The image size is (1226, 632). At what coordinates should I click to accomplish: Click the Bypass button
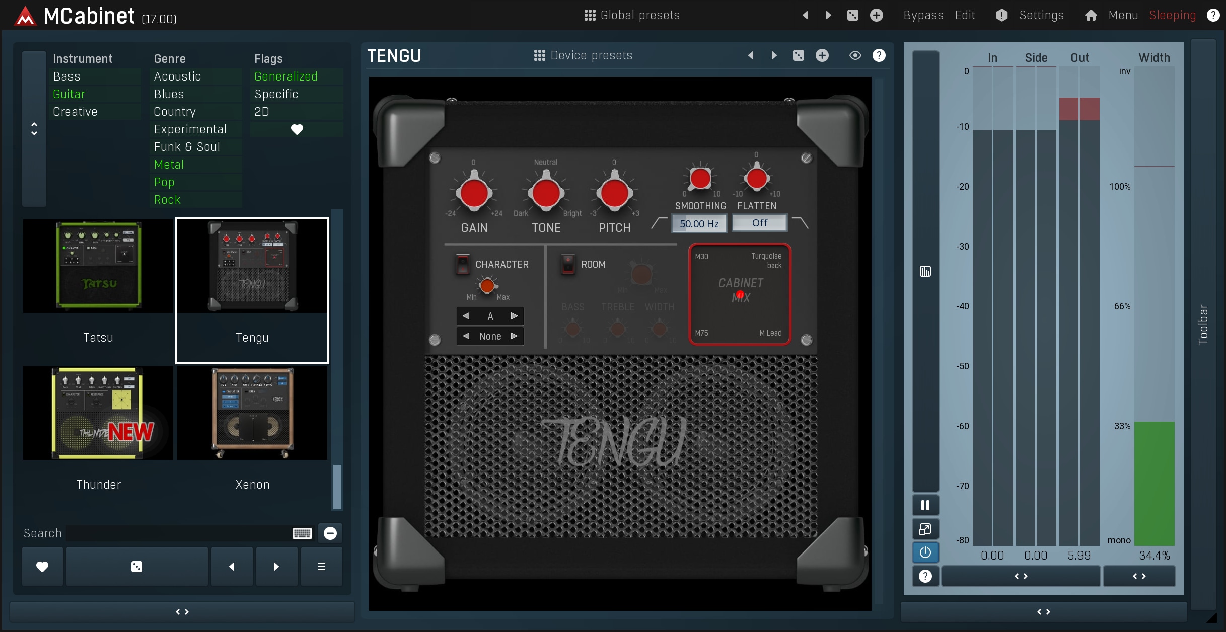923,15
